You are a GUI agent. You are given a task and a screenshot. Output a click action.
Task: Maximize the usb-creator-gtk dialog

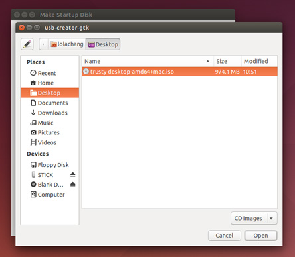coord(37,28)
